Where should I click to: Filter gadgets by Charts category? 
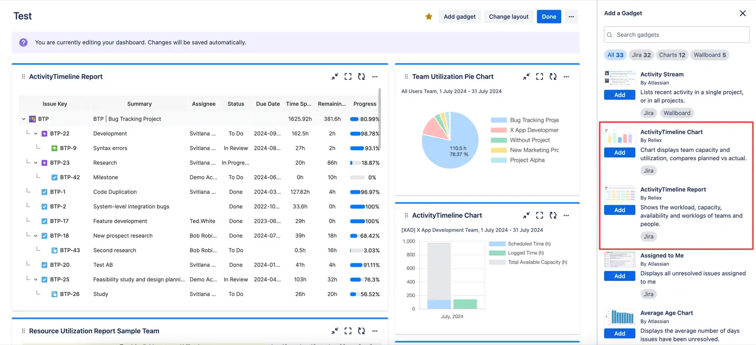[x=672, y=55]
